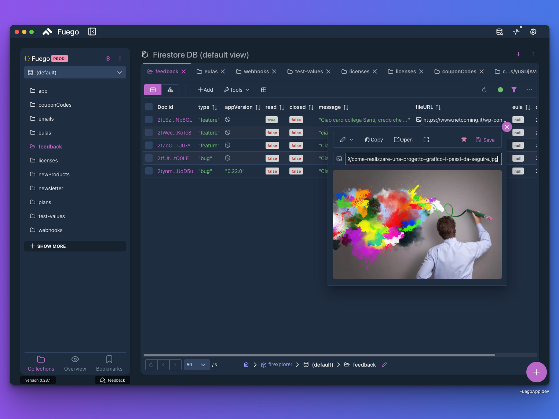
Task: Click the project switch arrow icon beside PROD
Action: 108,59
